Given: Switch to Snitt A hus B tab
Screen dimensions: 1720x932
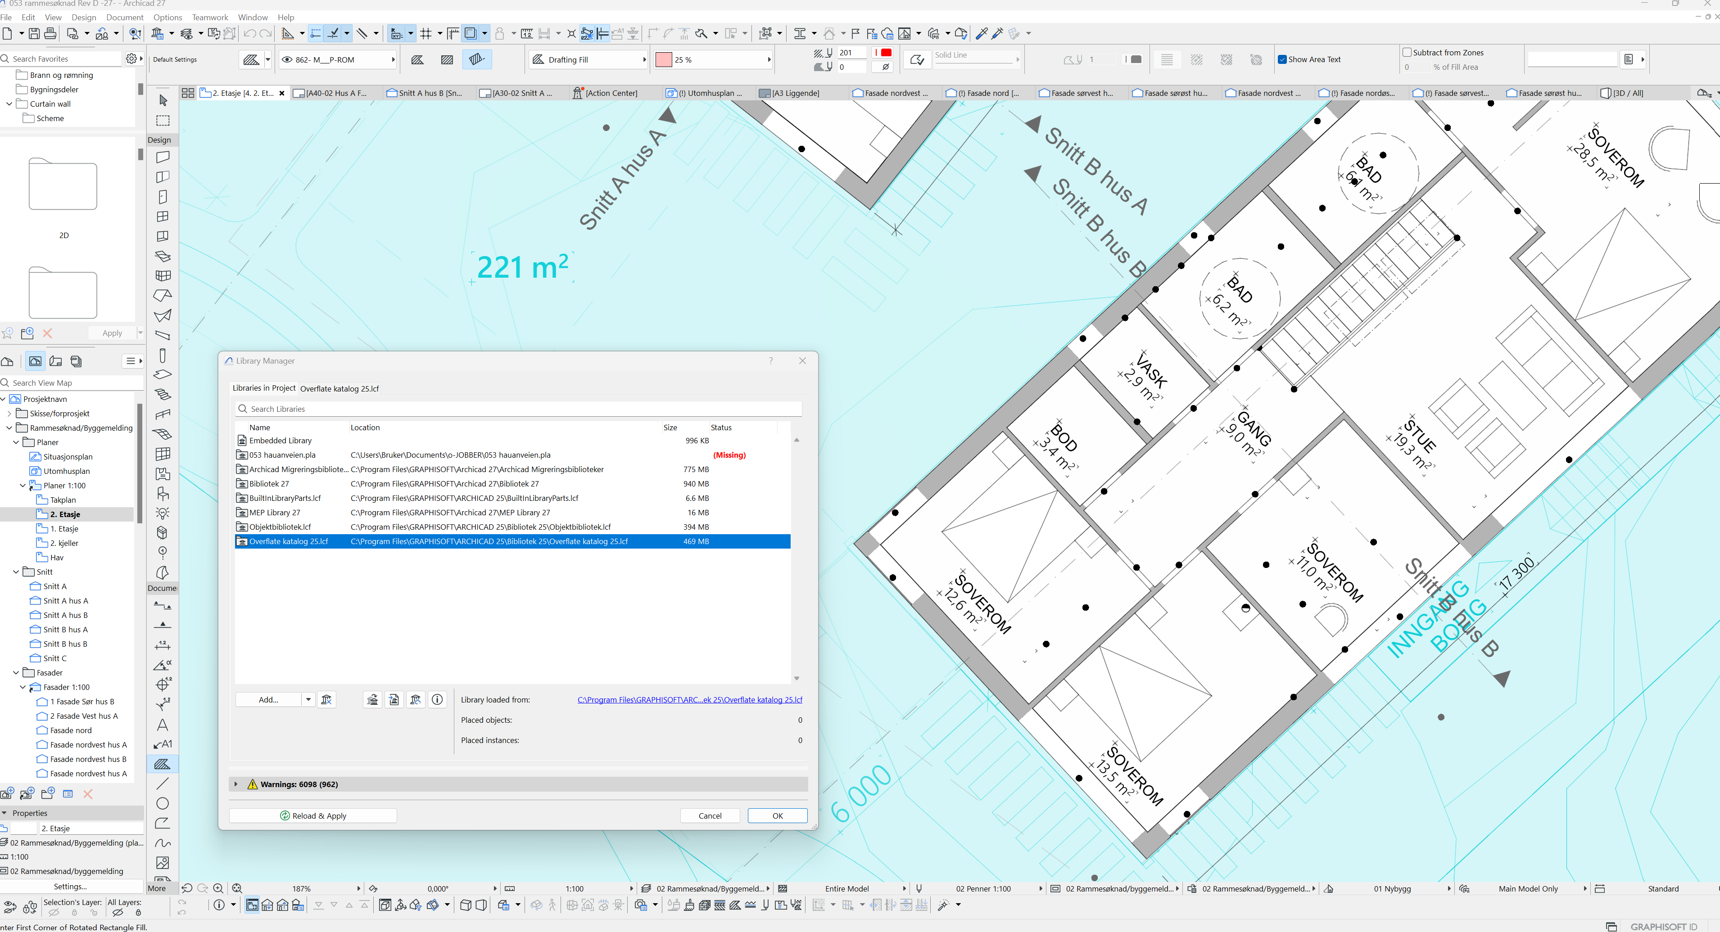Looking at the screenshot, I should pos(430,94).
